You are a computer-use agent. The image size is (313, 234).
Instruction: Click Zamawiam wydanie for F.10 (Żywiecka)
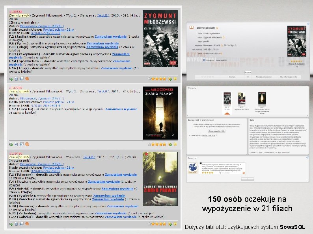[x=109, y=195]
